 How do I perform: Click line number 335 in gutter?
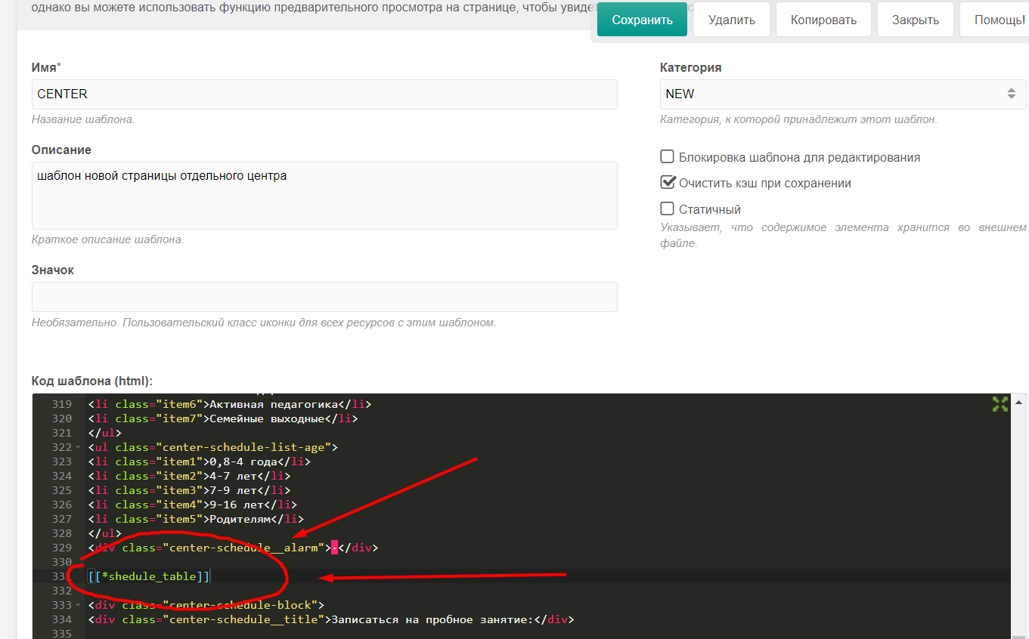(x=62, y=634)
